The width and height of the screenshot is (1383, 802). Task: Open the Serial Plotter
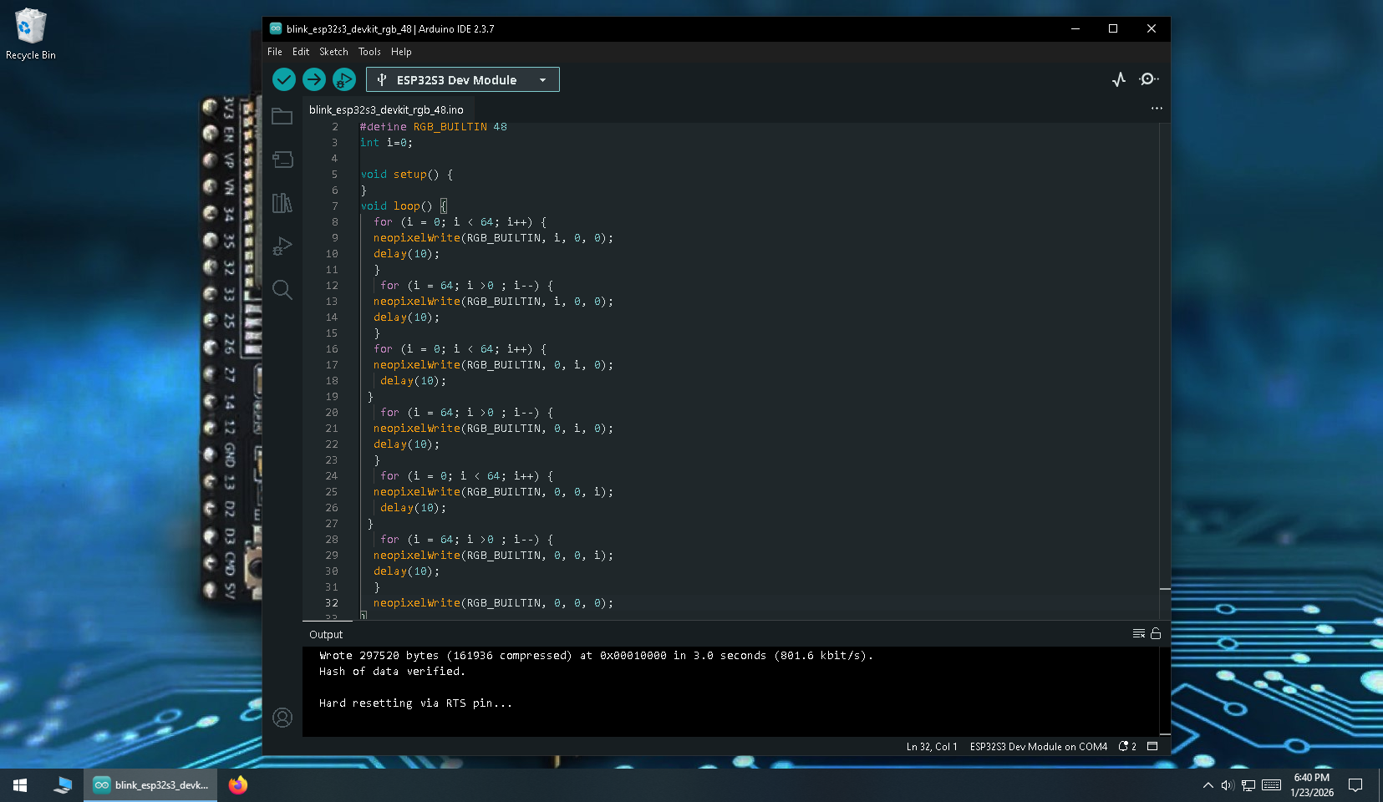tap(1119, 79)
